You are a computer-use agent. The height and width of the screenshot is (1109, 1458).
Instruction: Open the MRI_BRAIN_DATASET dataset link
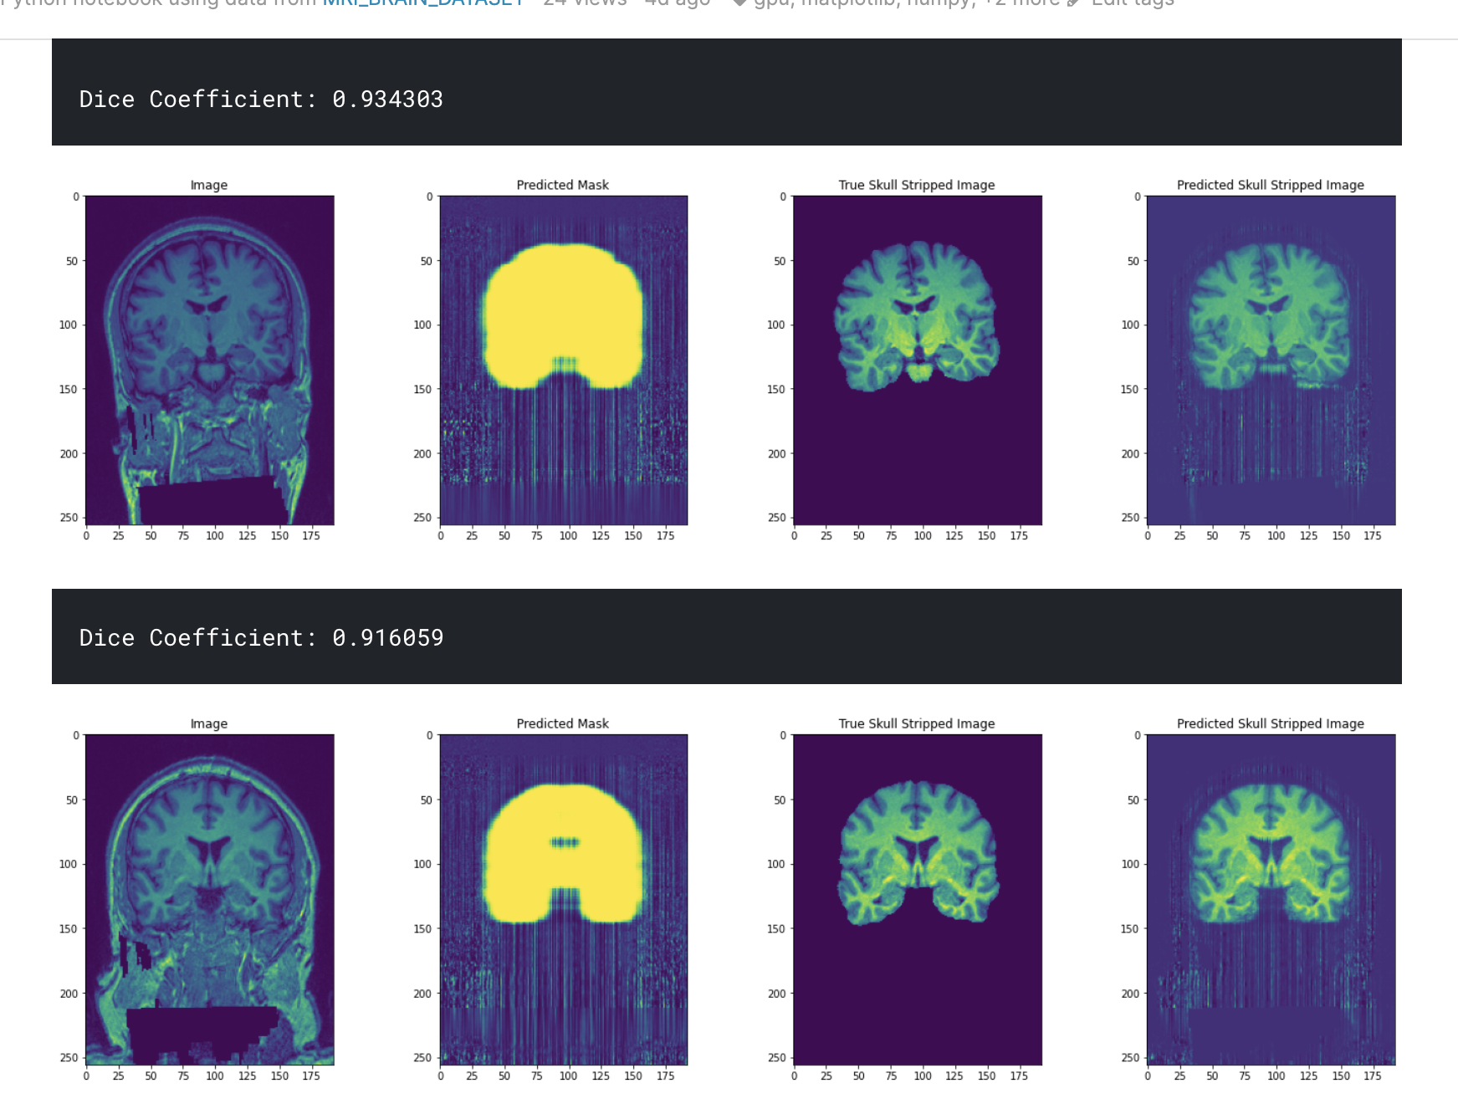pos(423,4)
